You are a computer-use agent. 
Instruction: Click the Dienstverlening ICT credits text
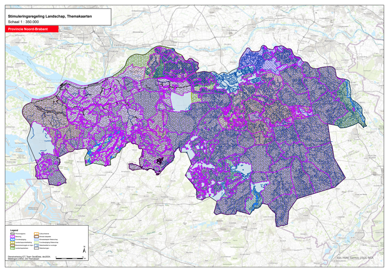point(29,256)
